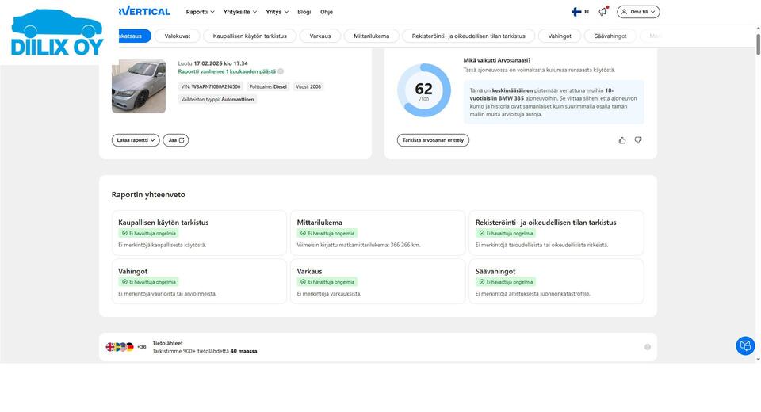This screenshot has height=412, width=761.
Task: Click info icon next to report expiry
Action: coord(281,71)
